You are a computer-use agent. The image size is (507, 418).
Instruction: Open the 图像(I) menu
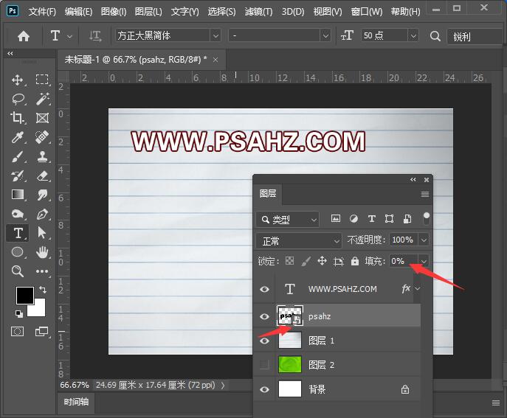(114, 12)
